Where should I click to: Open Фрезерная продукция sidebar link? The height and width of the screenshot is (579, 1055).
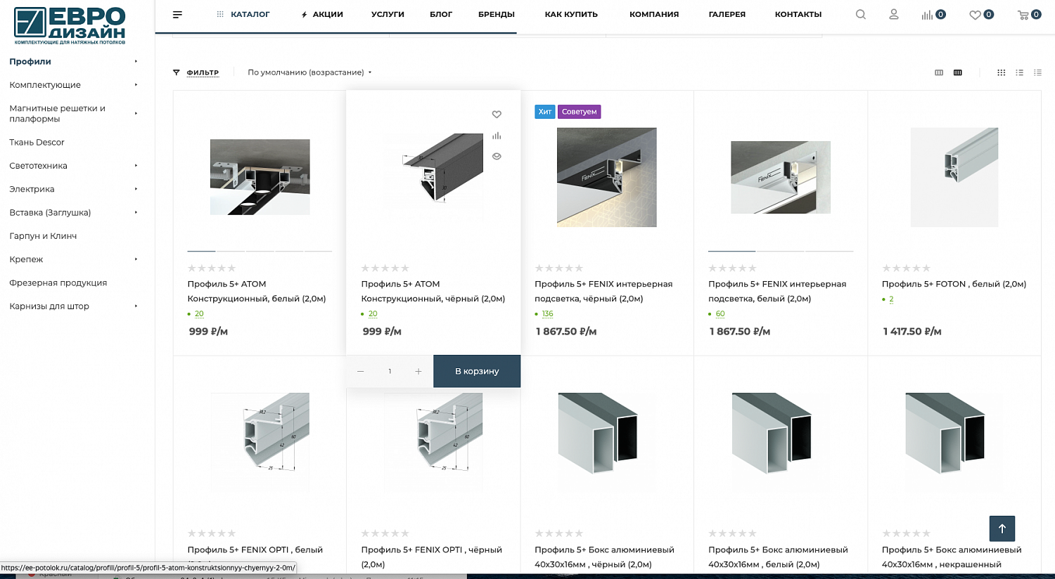[x=58, y=283]
